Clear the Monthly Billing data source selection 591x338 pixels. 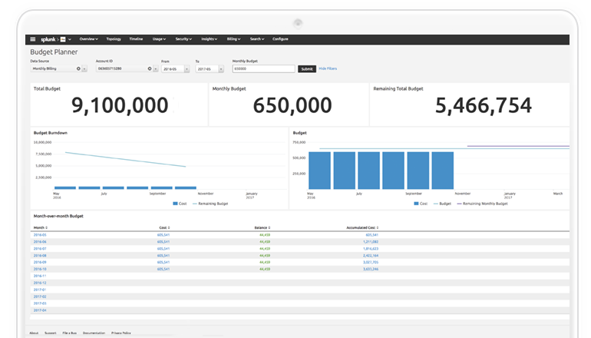pyautogui.click(x=78, y=68)
